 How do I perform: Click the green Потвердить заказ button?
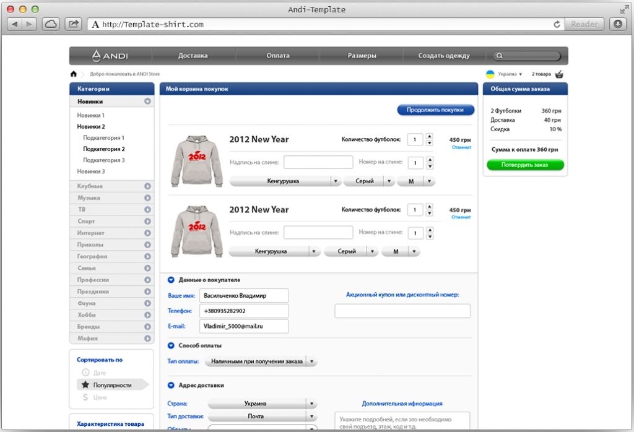[x=525, y=165]
